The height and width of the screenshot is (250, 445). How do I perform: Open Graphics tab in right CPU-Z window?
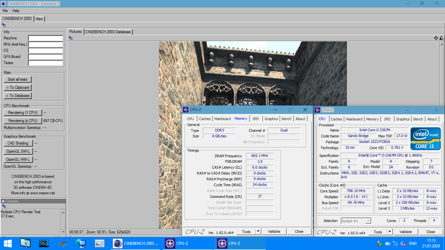click(x=403, y=119)
